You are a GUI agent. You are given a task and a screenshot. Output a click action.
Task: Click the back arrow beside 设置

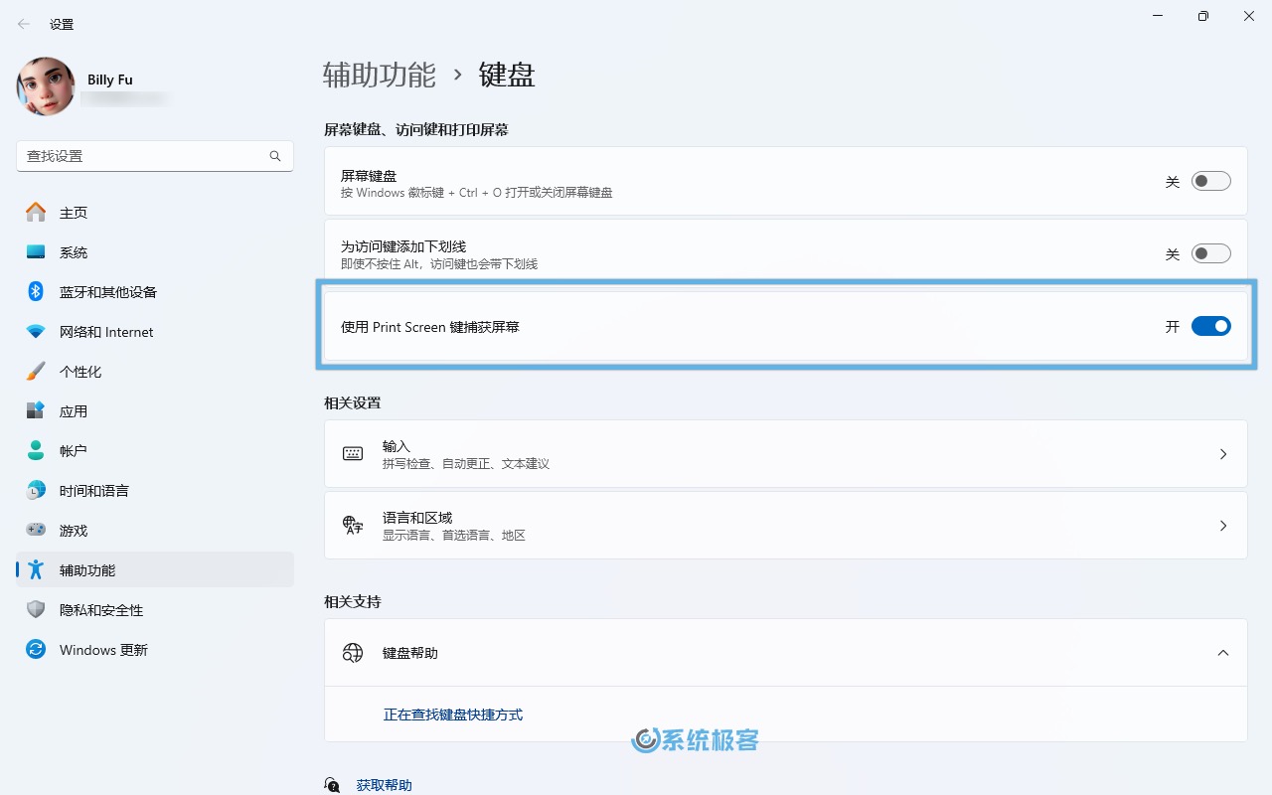pos(23,24)
